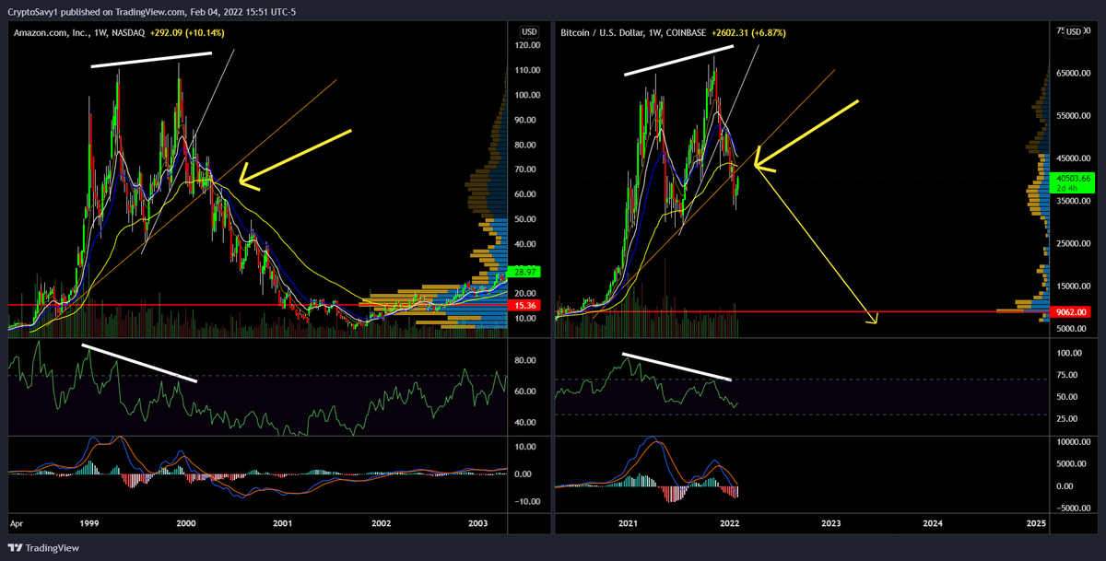The width and height of the screenshot is (1106, 561).
Task: Click 75.00 on the Bitcoin RSI axis
Action: [x=1069, y=375]
